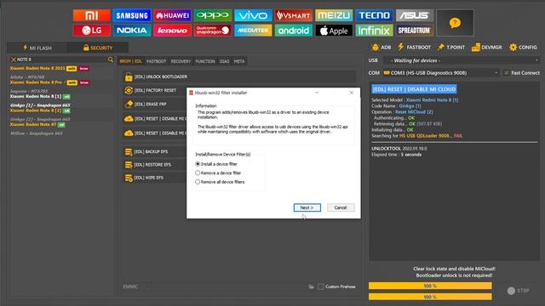
Task: Open the Lenovo brand section
Action: (x=172, y=31)
